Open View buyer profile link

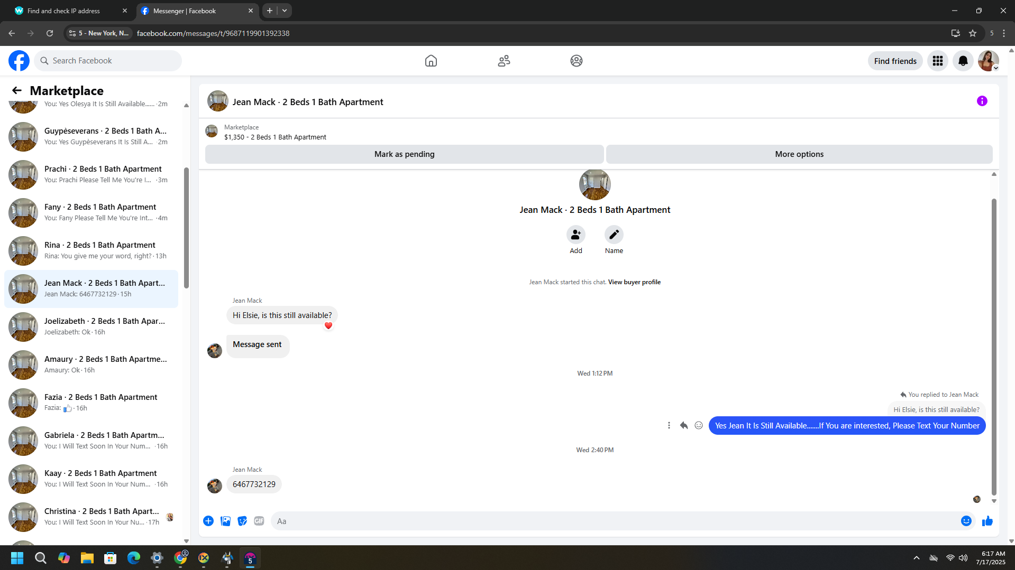(x=634, y=282)
